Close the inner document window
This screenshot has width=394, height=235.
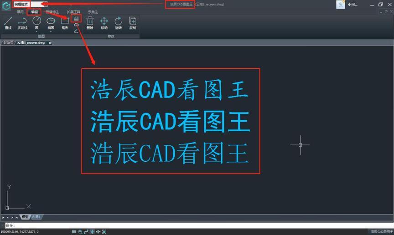point(391,11)
